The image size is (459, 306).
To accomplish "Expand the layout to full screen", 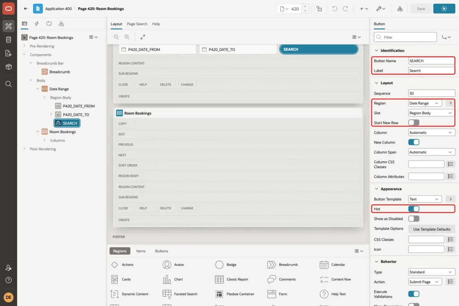I will [x=143, y=37].
